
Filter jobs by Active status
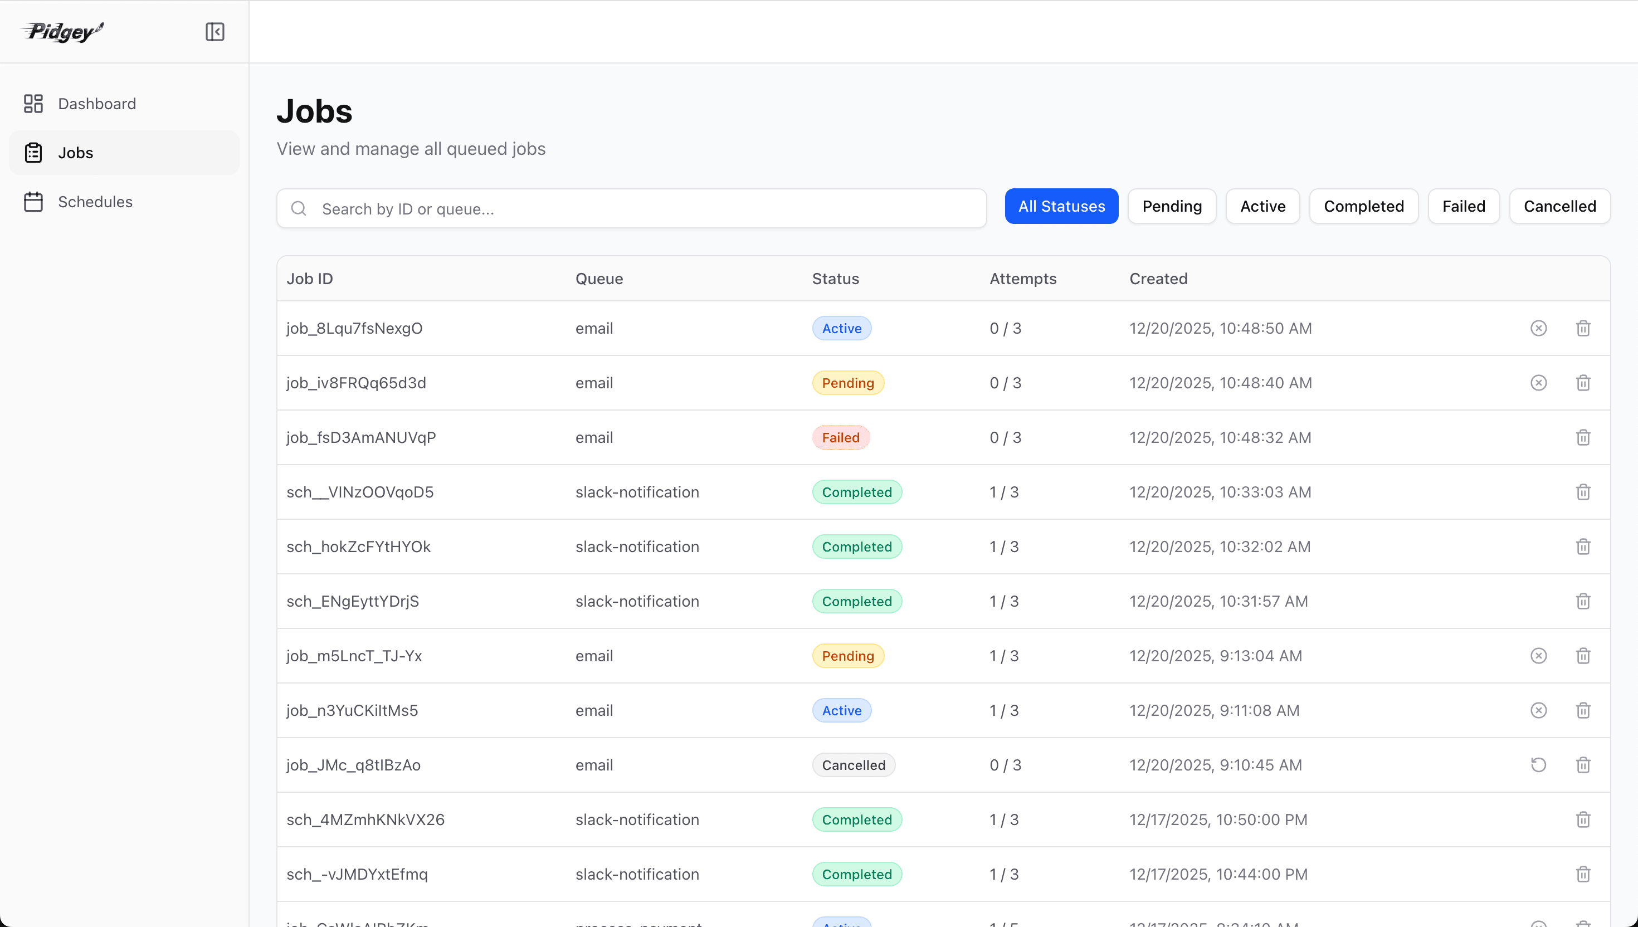point(1262,206)
